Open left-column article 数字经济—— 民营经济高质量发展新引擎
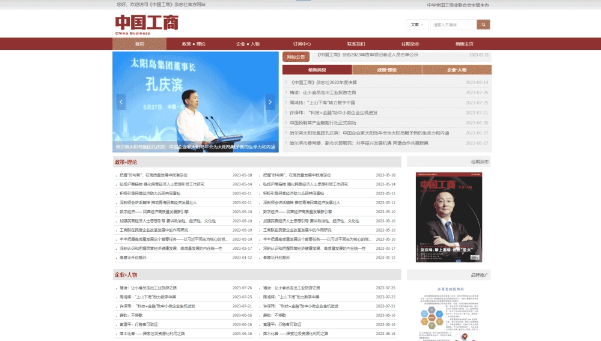The image size is (601, 341). (154, 212)
